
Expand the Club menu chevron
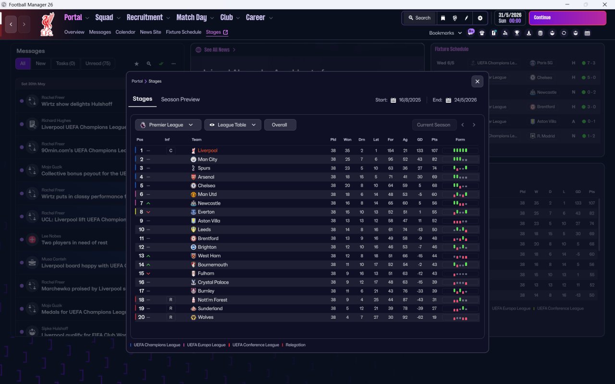point(238,18)
